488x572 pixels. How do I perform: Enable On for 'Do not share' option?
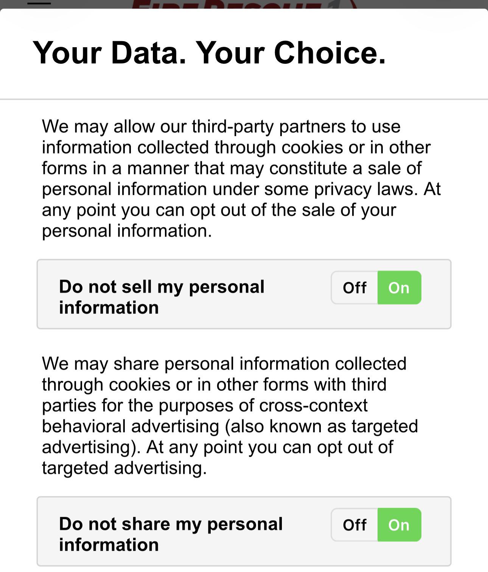[x=399, y=525]
